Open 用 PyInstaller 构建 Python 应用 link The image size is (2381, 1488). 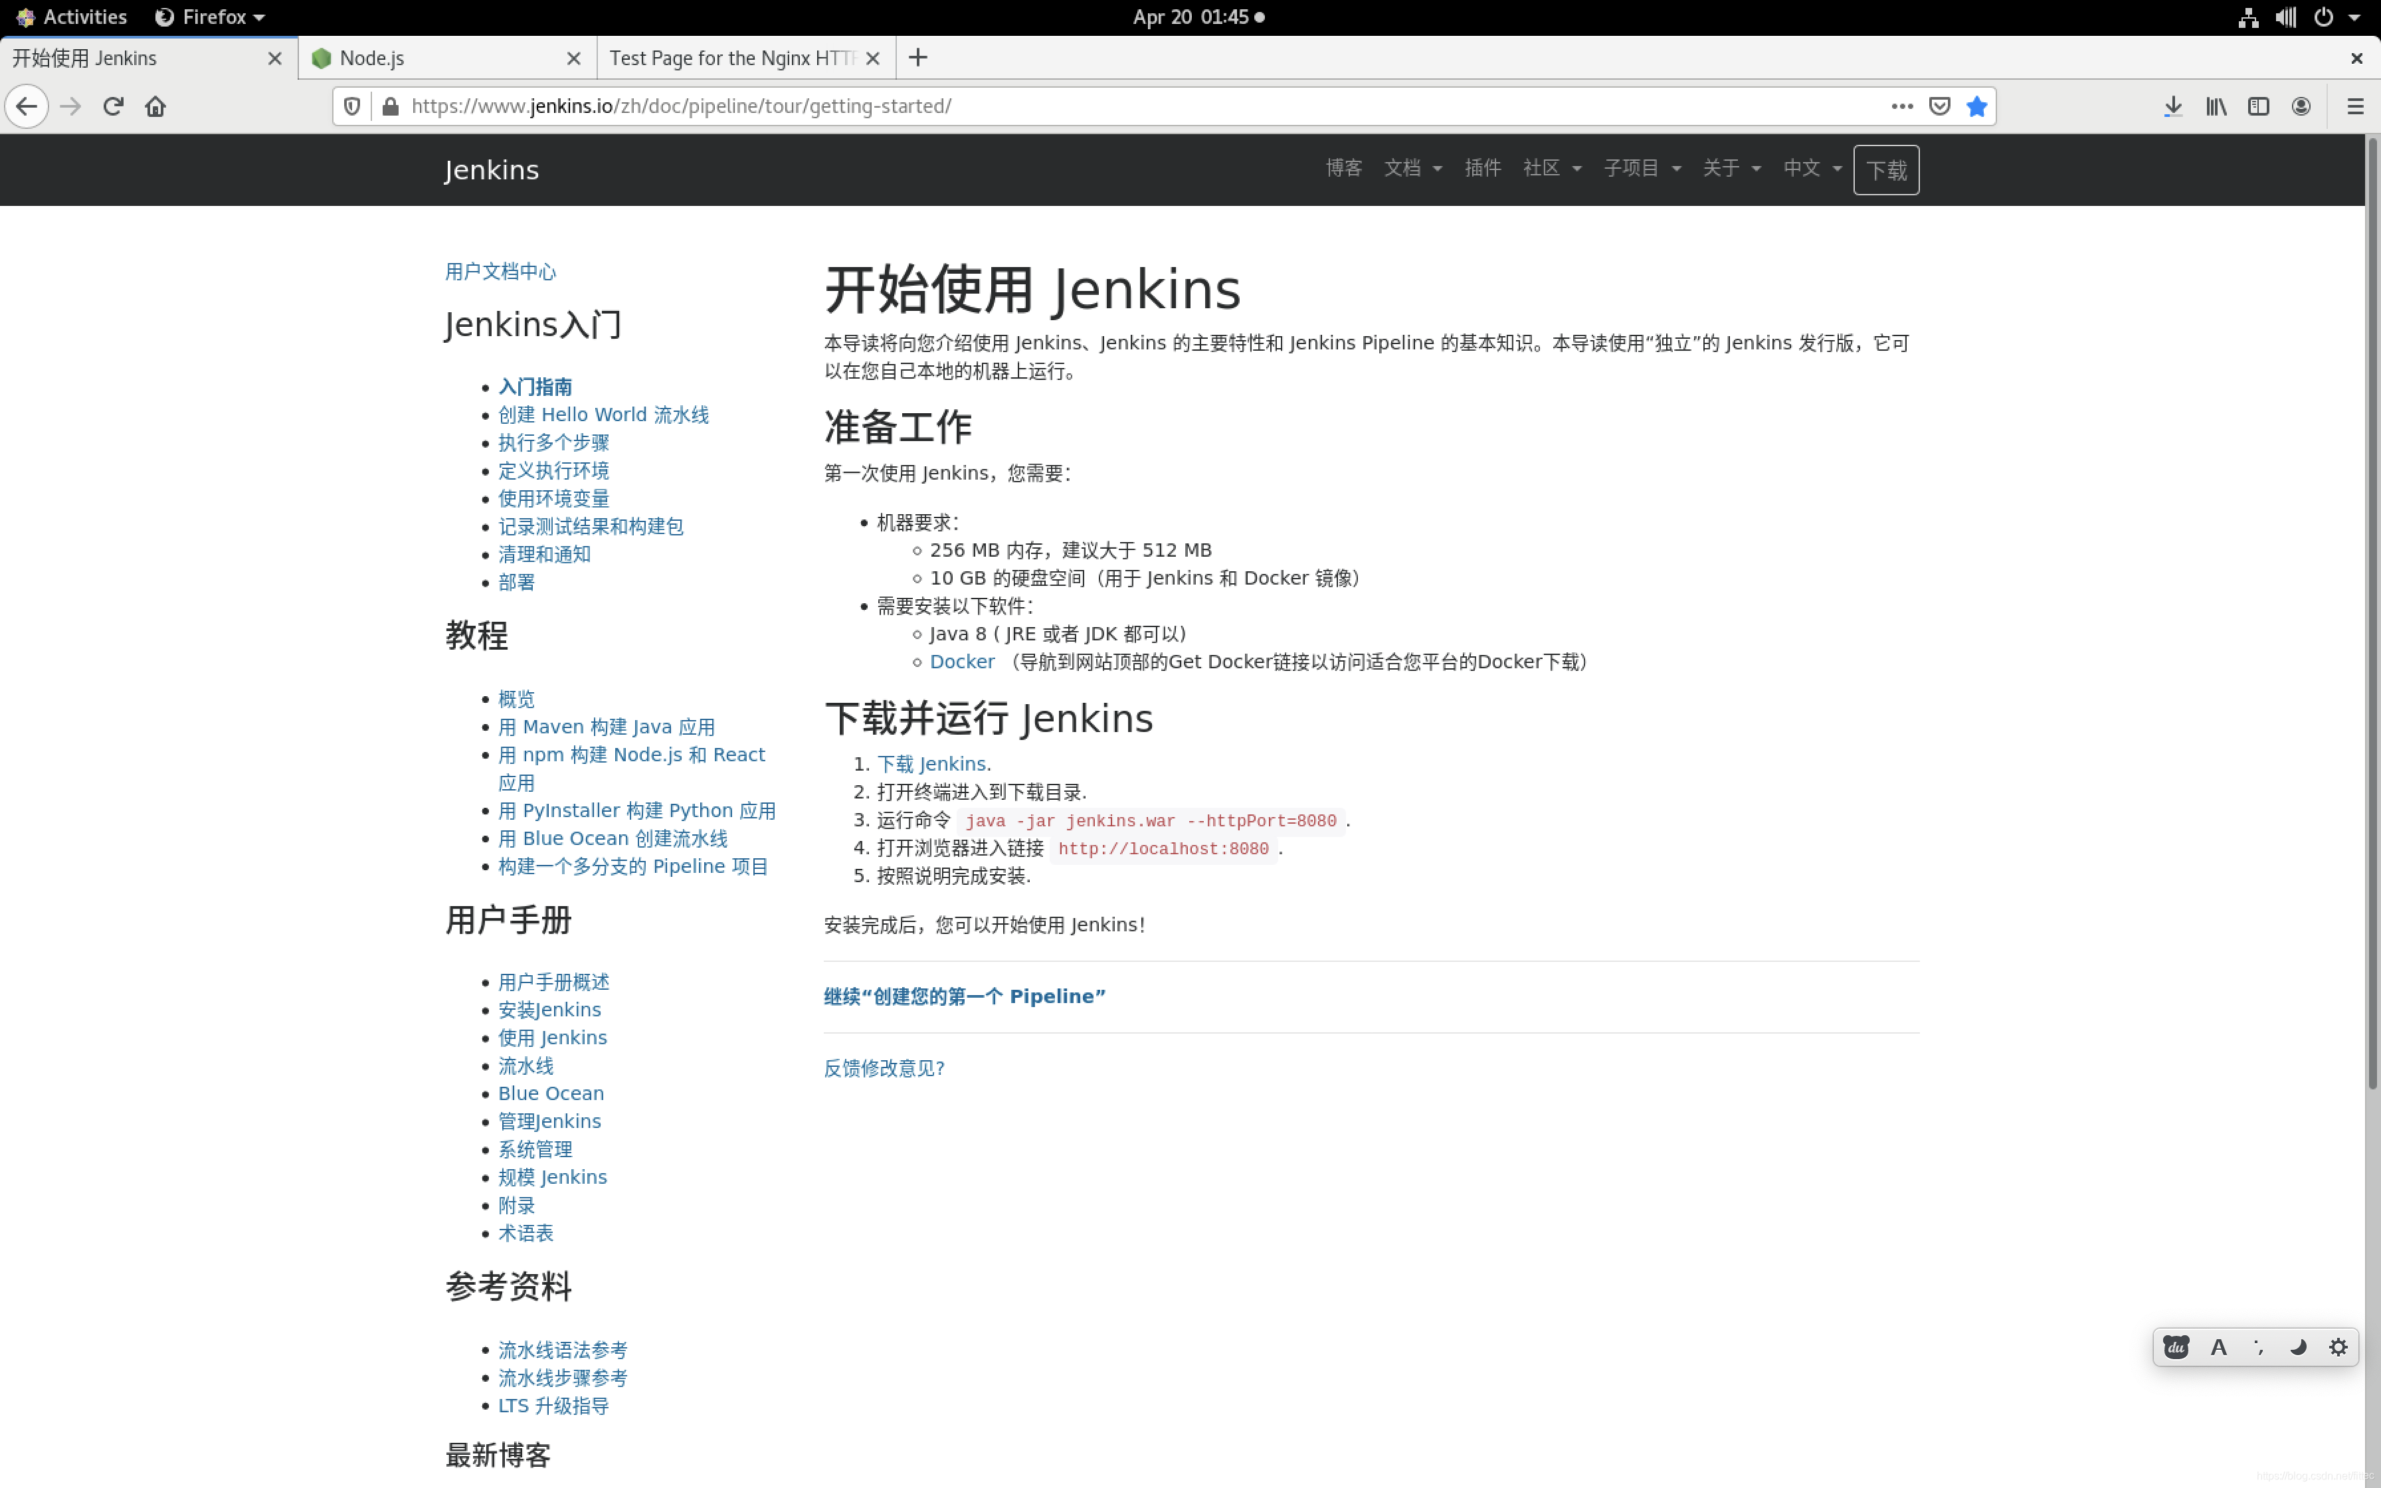636,811
